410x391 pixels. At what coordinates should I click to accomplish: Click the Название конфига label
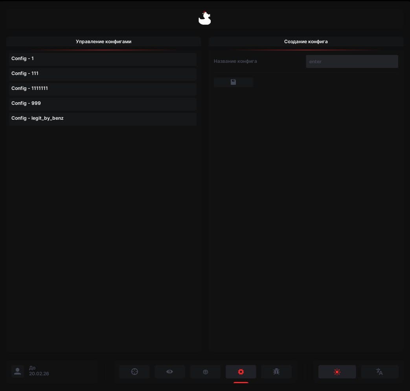coord(235,61)
